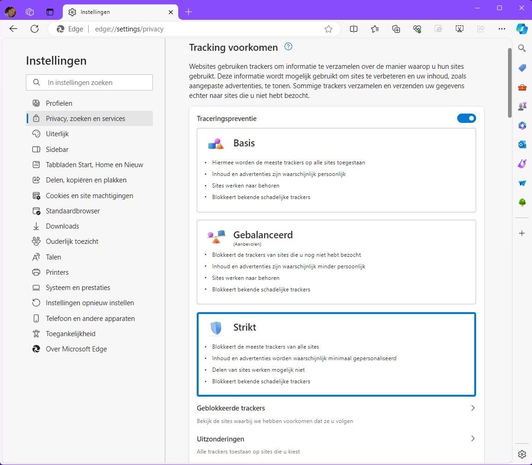Choose the Gebalanceerd tracking option
Viewport: 532px width, 465px height.
336,262
